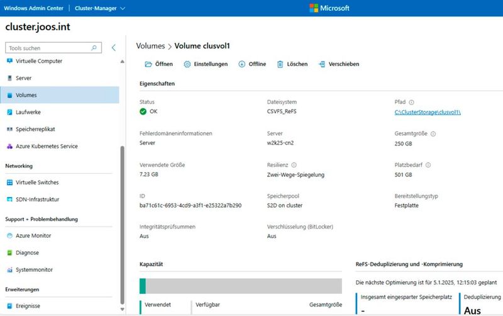The image size is (503, 316).
Task: Click the Öffnen folder icon
Action: tap(148, 64)
